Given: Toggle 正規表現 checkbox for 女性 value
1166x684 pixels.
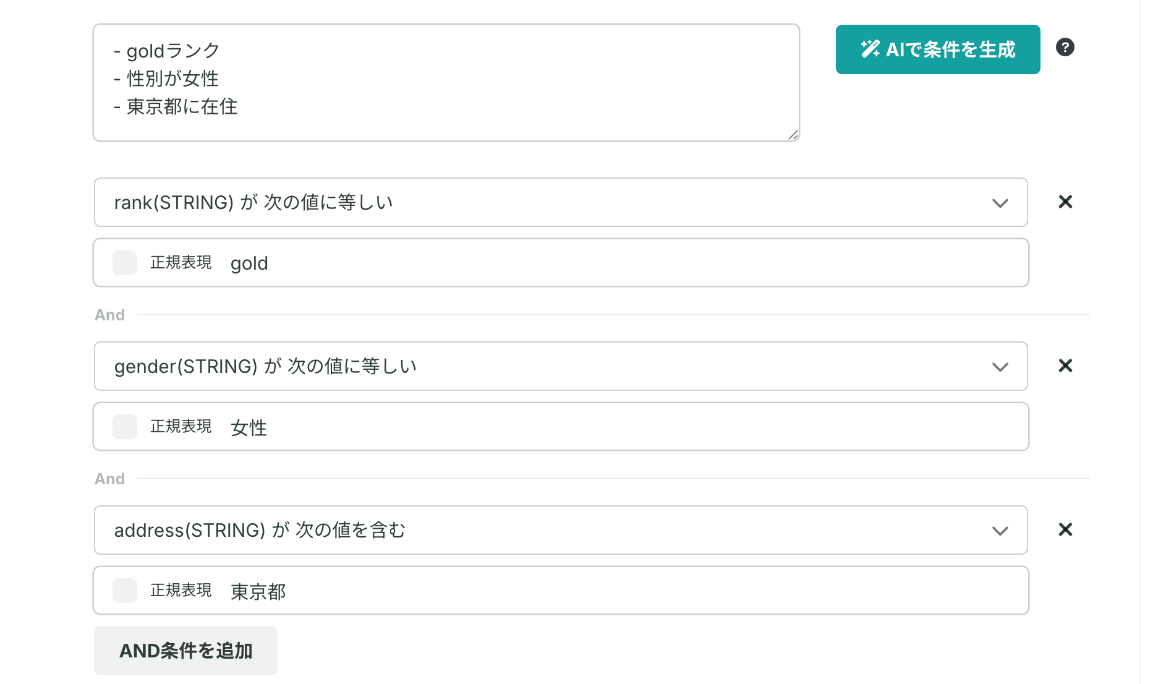Looking at the screenshot, I should 125,427.
